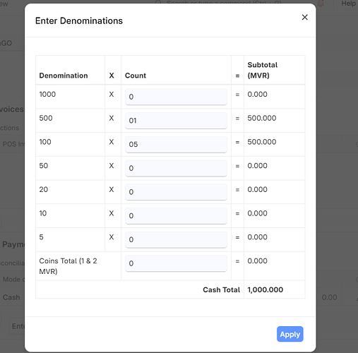Edit the count for denomination 50

tap(176, 168)
